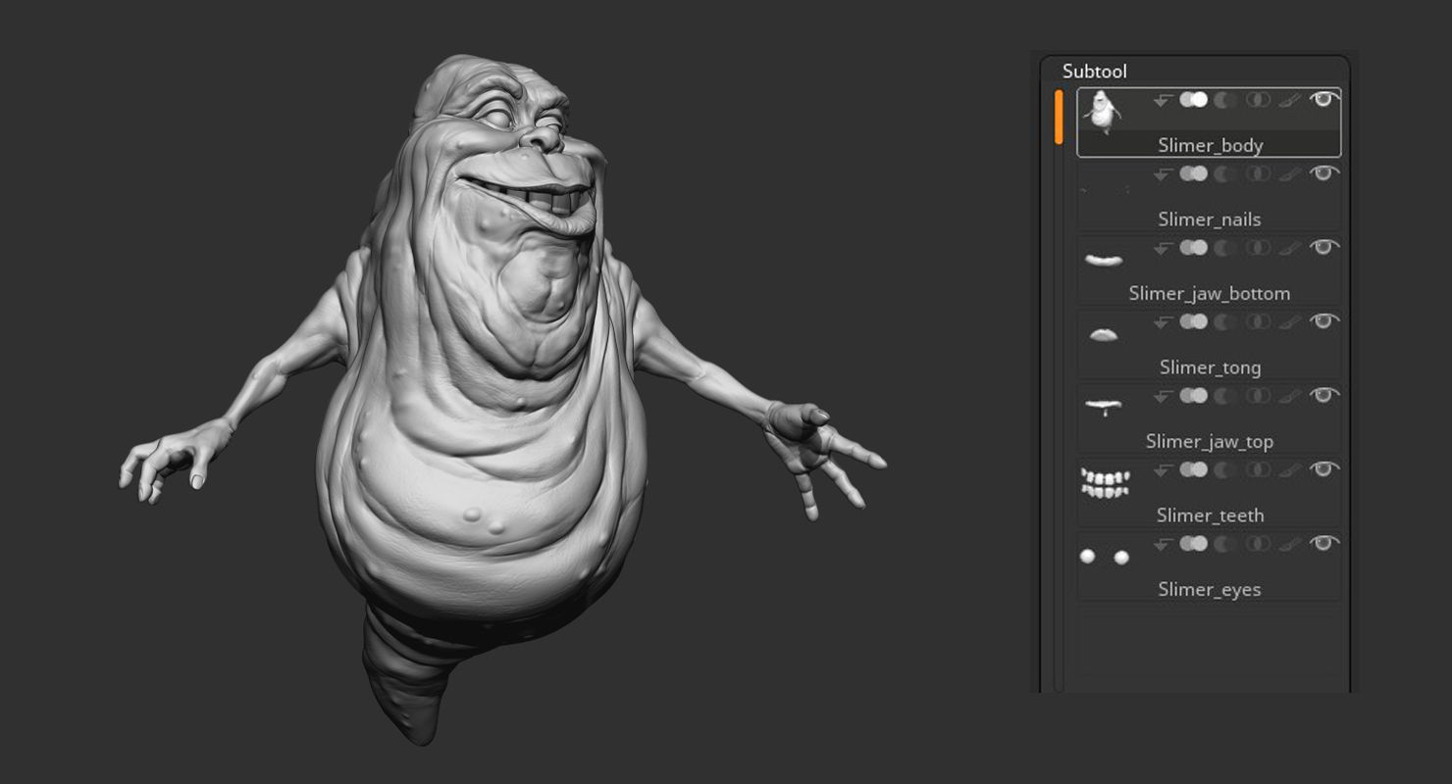Viewport: 1452px width, 784px height.
Task: Set Slimer_jaw_bottom to intersection boolean mode
Action: click(1258, 248)
